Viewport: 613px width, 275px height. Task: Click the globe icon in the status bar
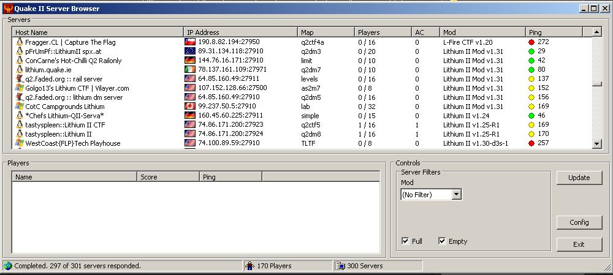coord(7,266)
